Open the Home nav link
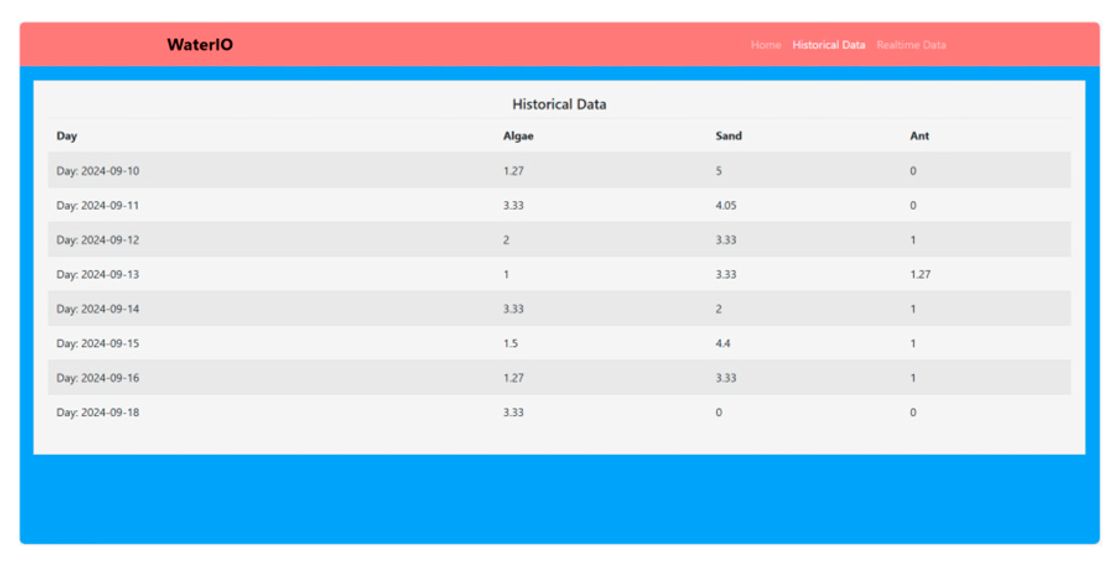The width and height of the screenshot is (1117, 563). [765, 45]
